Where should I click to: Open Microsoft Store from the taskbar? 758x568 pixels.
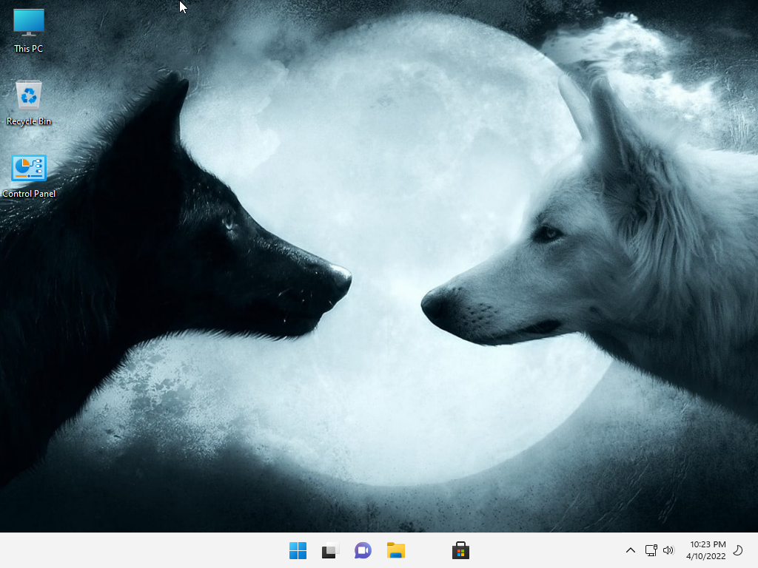pos(460,550)
